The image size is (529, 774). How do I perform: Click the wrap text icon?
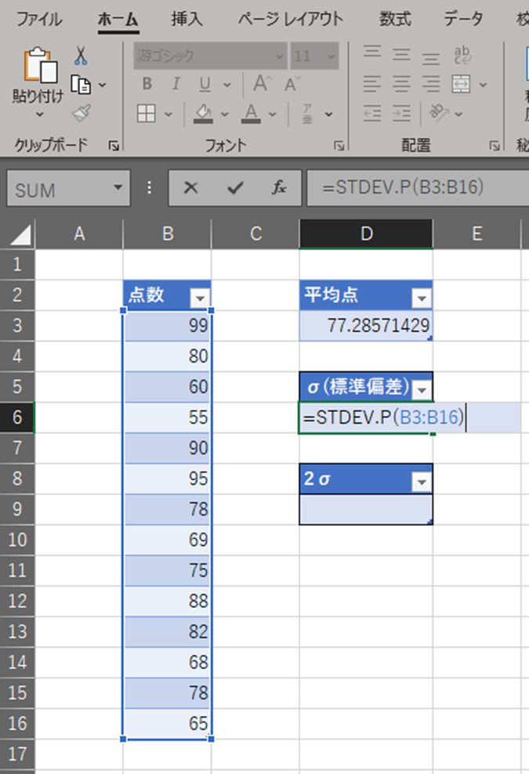click(x=462, y=55)
